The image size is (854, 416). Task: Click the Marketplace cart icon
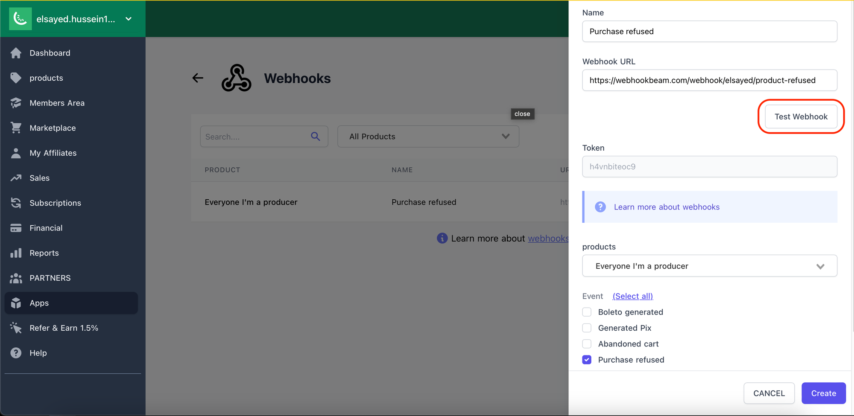coord(16,128)
